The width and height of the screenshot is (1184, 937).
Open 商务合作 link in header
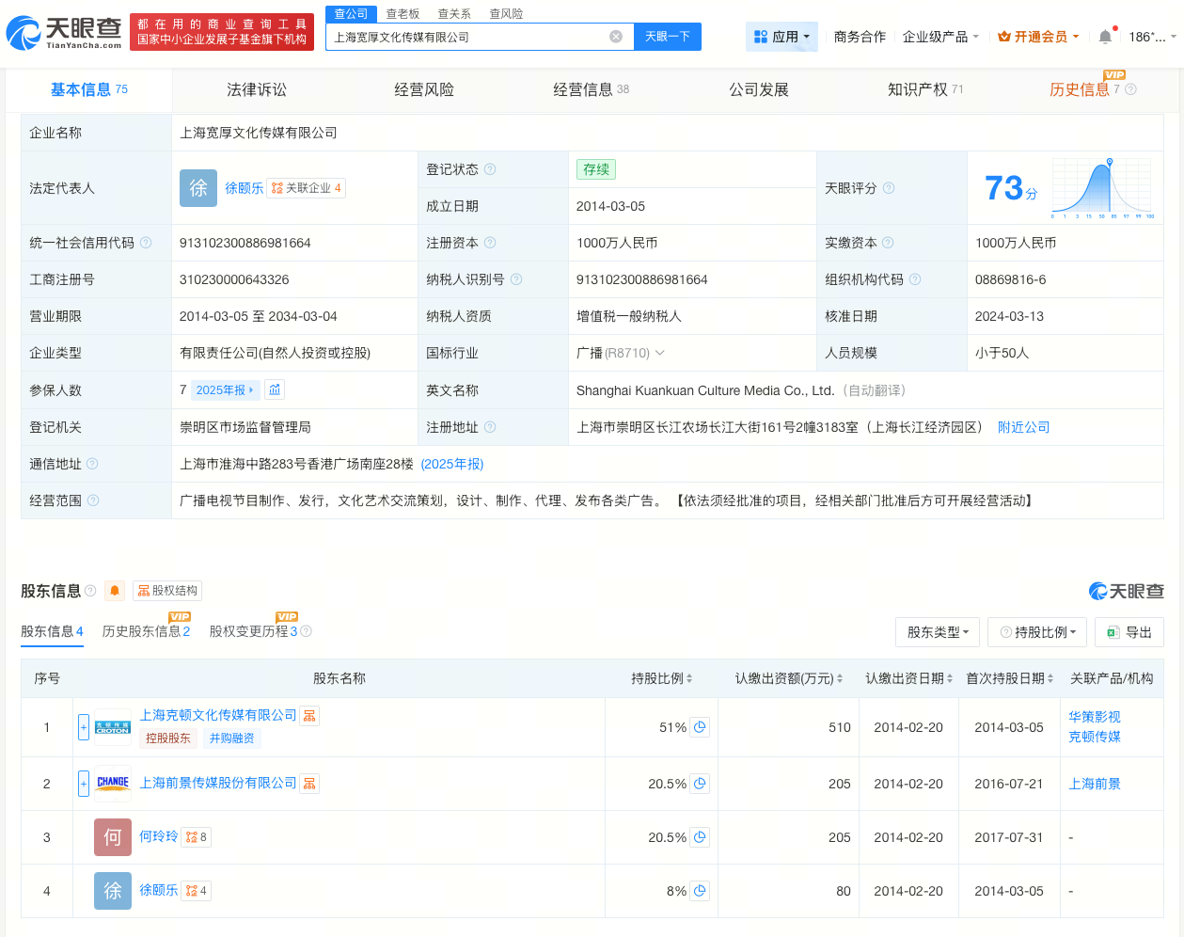860,37
